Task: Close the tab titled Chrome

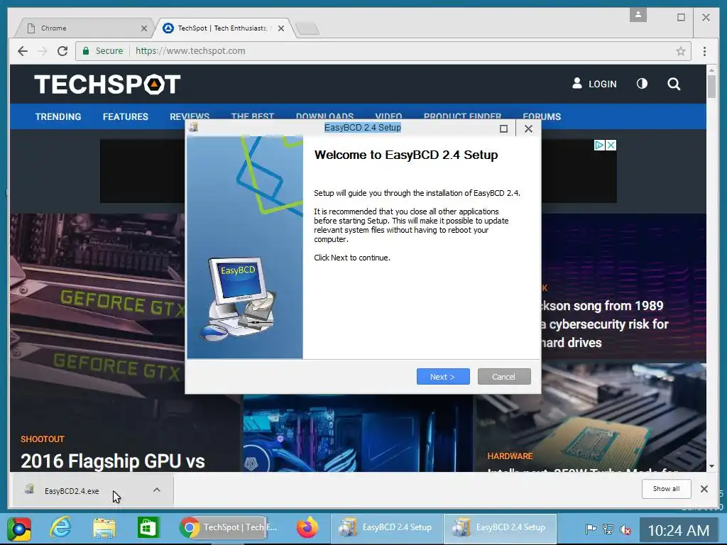Action: pos(143,28)
